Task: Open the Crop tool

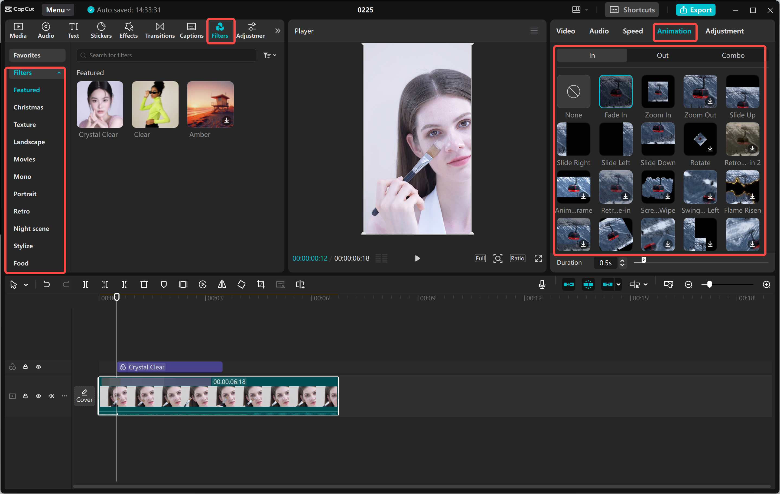Action: pos(261,284)
